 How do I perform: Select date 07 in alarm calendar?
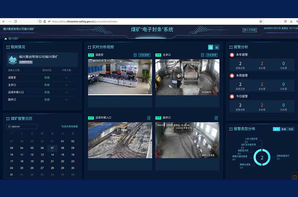pos(52,148)
